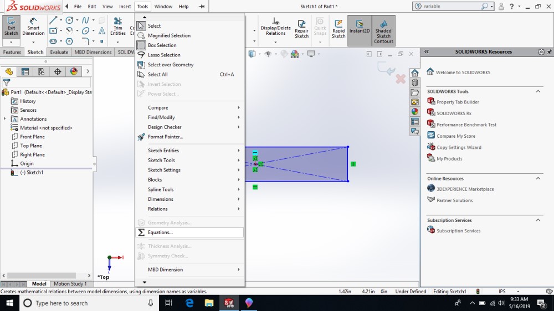Select the Circle sketch tool
Image resolution: width=554 pixels, height=311 pixels.
[70, 20]
